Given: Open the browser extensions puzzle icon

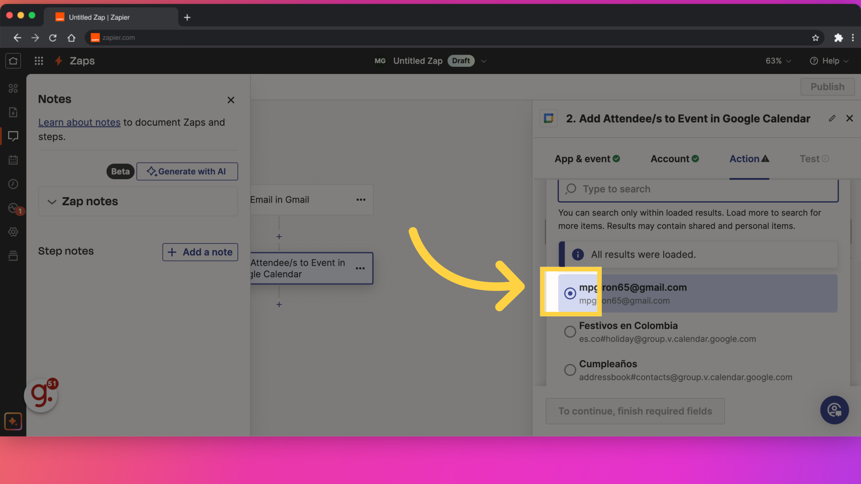Looking at the screenshot, I should point(838,38).
